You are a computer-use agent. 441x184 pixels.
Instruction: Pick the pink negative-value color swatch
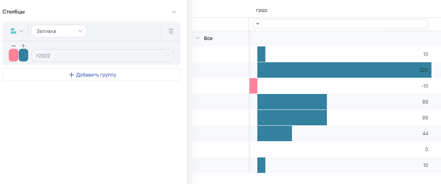tap(14, 56)
